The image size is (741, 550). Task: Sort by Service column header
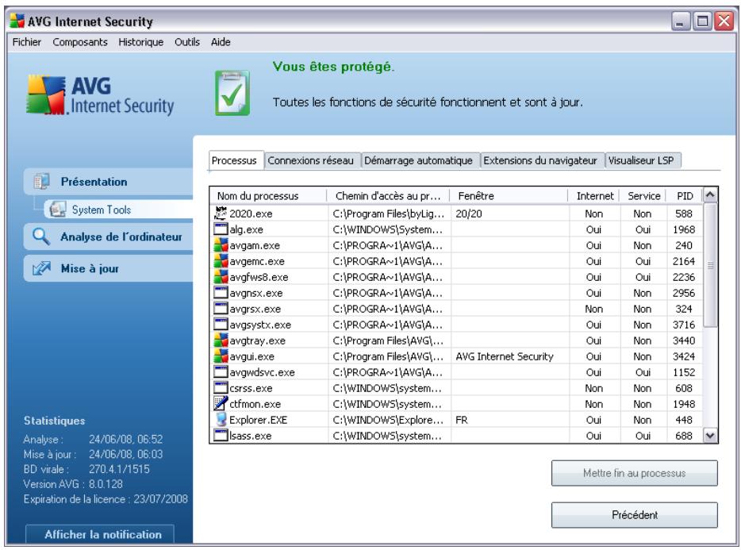[x=643, y=196]
